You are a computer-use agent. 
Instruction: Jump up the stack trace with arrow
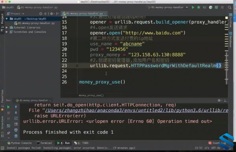16,107
